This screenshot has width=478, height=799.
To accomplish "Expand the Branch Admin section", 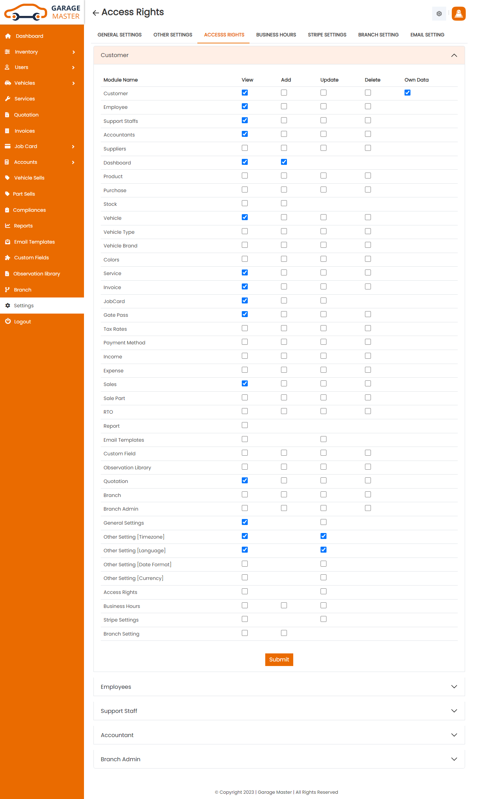I will (454, 759).
